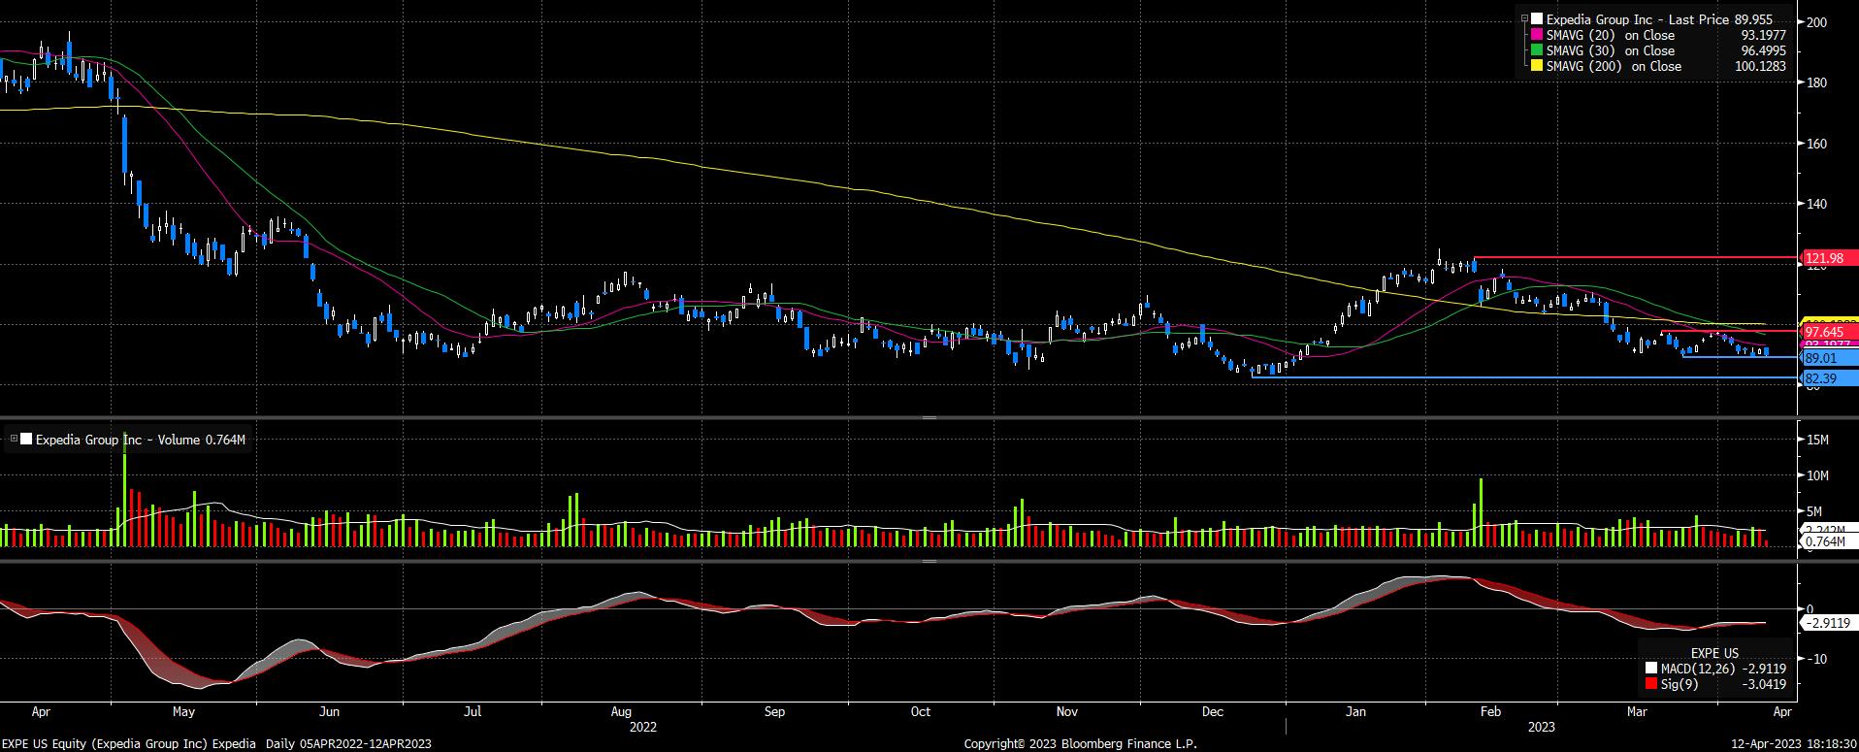1859x752 pixels.
Task: Select 'Sig(9)' legend label
Action: pos(1679,684)
